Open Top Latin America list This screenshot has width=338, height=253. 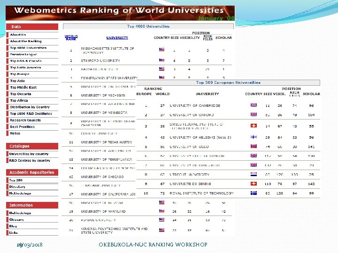(x=25, y=67)
